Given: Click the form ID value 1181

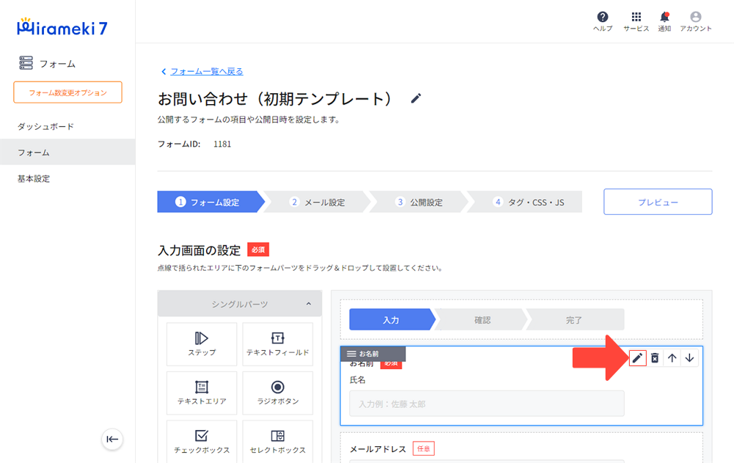Looking at the screenshot, I should [222, 144].
